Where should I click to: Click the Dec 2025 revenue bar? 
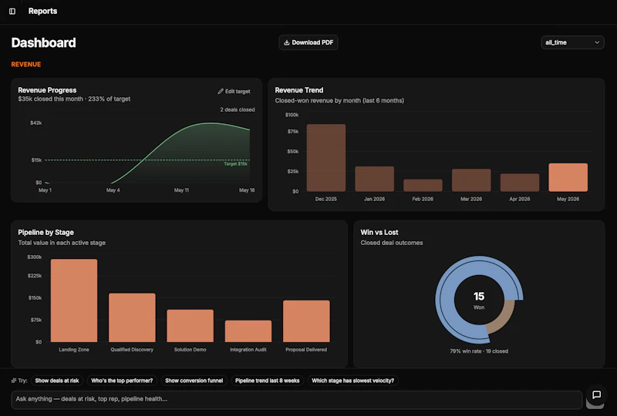(x=325, y=158)
